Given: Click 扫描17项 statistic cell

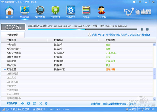Looking at the screenshot, I should pos(59,61).
